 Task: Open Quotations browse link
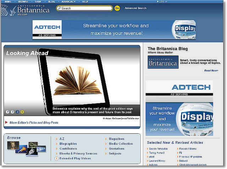(x=117, y=148)
